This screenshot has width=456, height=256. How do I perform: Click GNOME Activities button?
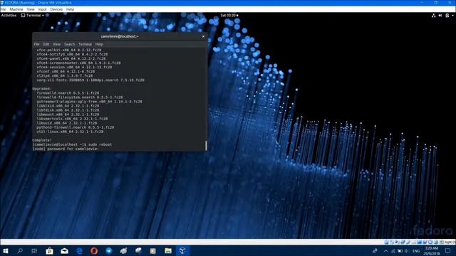point(9,16)
